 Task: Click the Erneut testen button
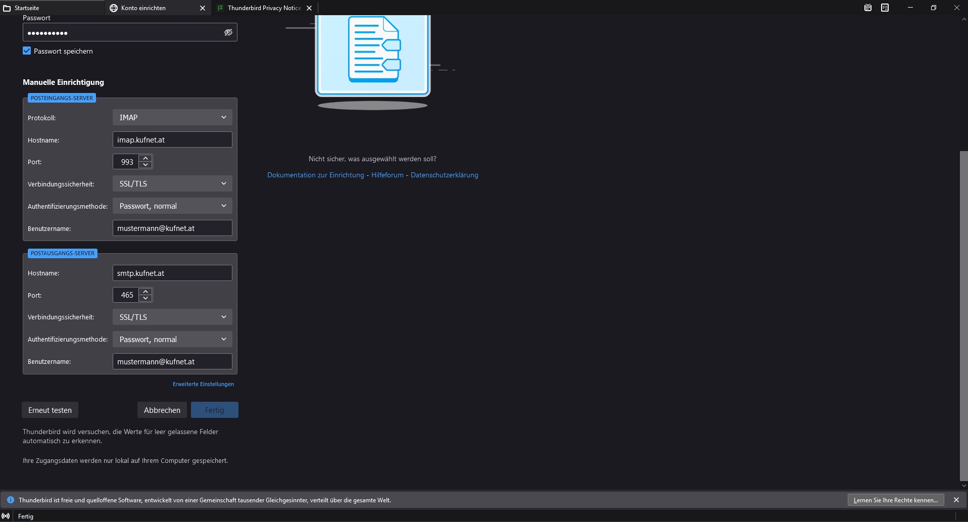(50, 410)
